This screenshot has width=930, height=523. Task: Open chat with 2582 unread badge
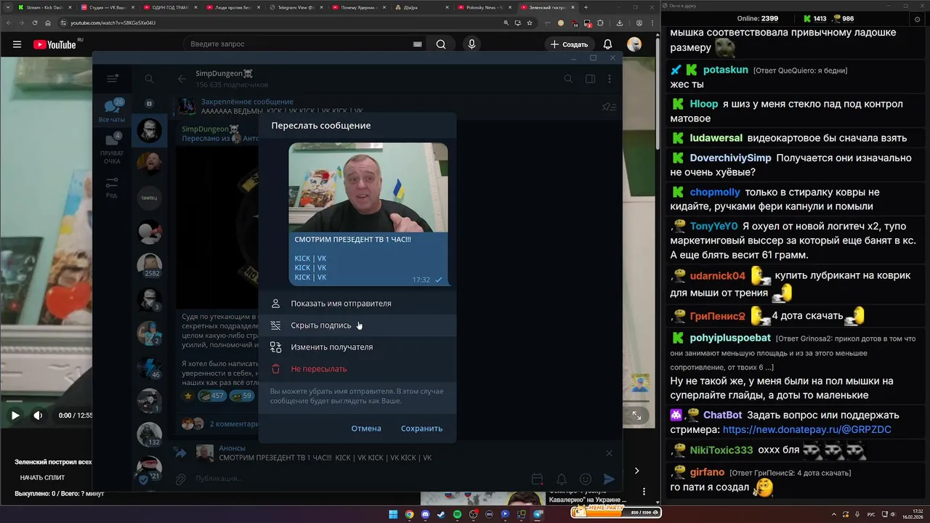tap(150, 265)
